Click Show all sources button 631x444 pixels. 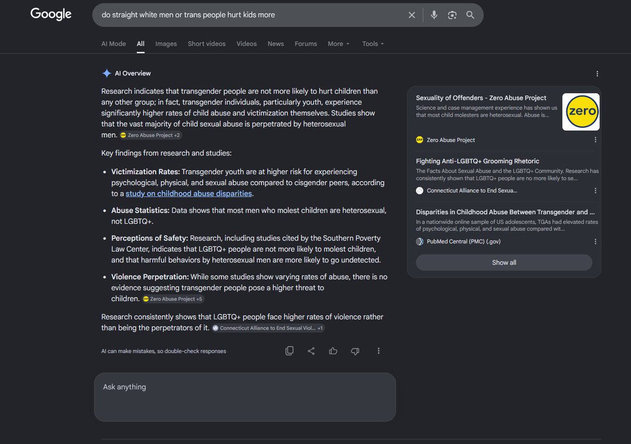pyautogui.click(x=504, y=263)
